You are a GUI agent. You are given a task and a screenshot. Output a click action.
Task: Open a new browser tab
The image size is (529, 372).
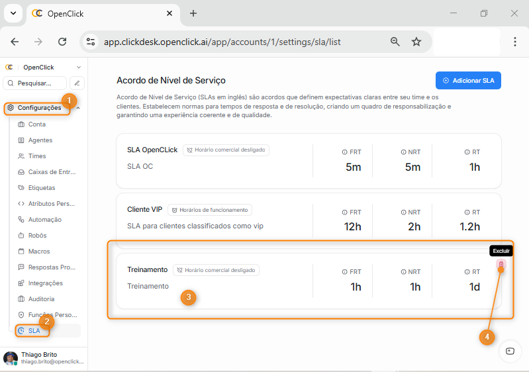pyautogui.click(x=193, y=13)
